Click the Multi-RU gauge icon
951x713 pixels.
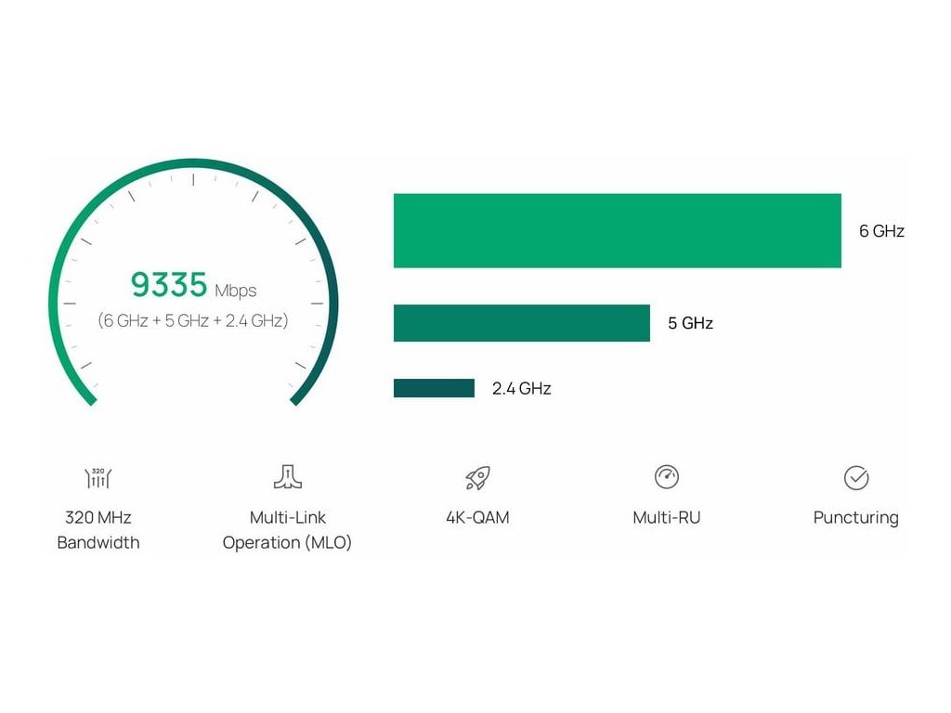[667, 476]
